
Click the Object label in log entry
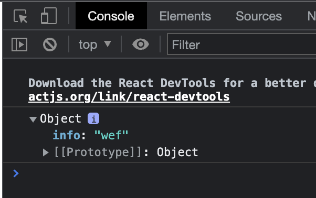[x=60, y=118]
